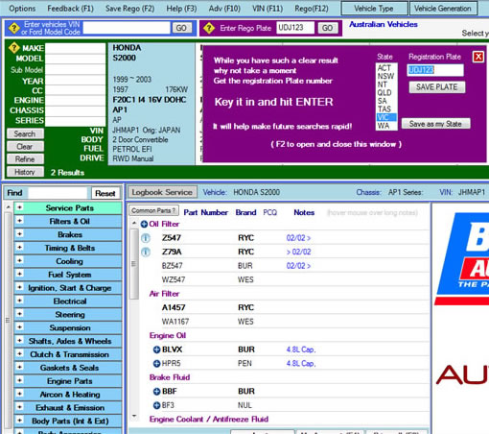Click the parts list vertical scrollbar
This screenshot has width=489, height=434.
tap(134, 319)
